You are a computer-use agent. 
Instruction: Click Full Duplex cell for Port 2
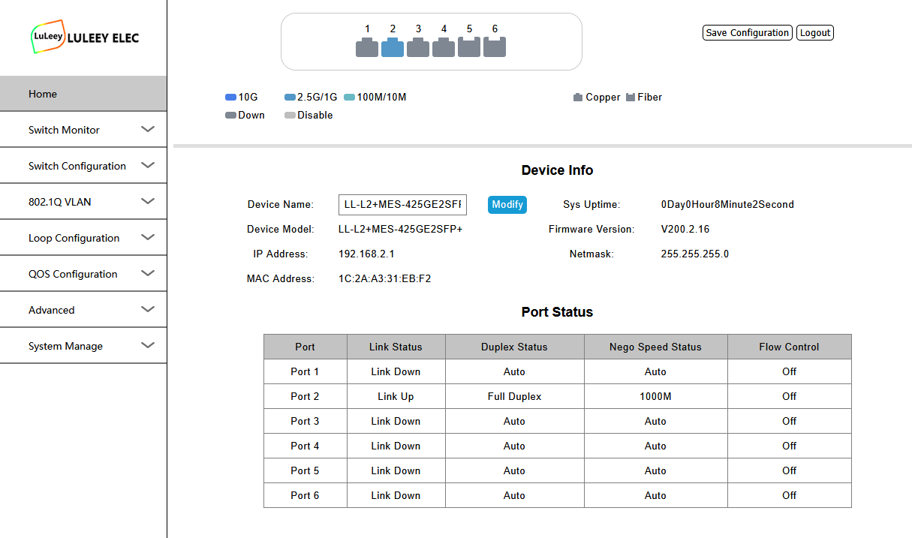coord(515,396)
